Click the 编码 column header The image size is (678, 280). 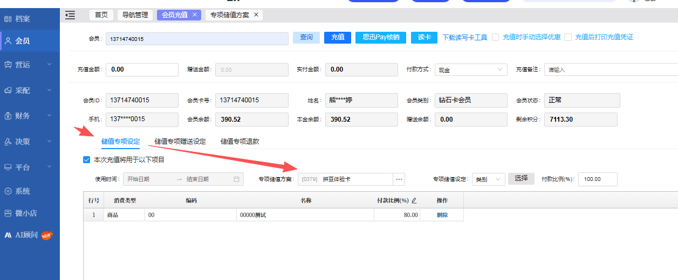[x=191, y=200]
